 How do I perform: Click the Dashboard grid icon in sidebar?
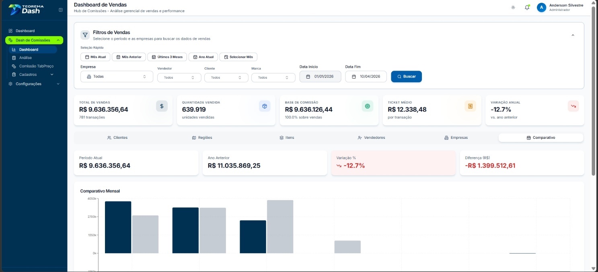pos(10,31)
